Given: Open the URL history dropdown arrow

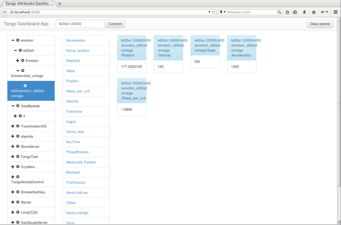Looking at the screenshot, I should pyautogui.click(x=209, y=12).
